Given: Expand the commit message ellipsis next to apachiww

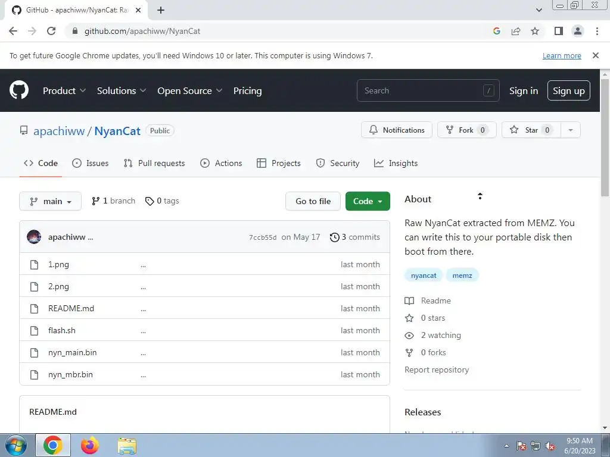Looking at the screenshot, I should point(91,237).
